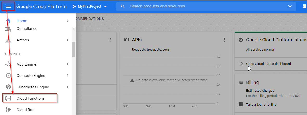Click the Anthos triangle icon
The height and width of the screenshot is (115, 307).
pyautogui.click(x=8, y=40)
